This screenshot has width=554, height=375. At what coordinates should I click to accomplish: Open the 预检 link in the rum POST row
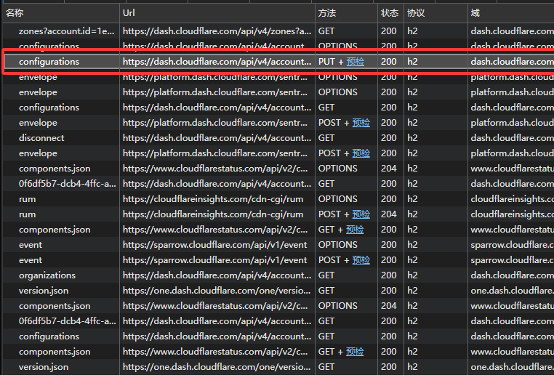pyautogui.click(x=361, y=214)
